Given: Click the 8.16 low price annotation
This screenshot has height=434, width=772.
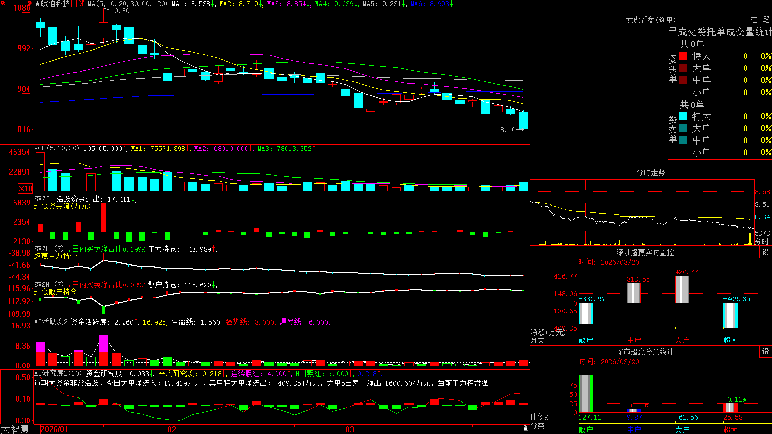Looking at the screenshot, I should (508, 130).
